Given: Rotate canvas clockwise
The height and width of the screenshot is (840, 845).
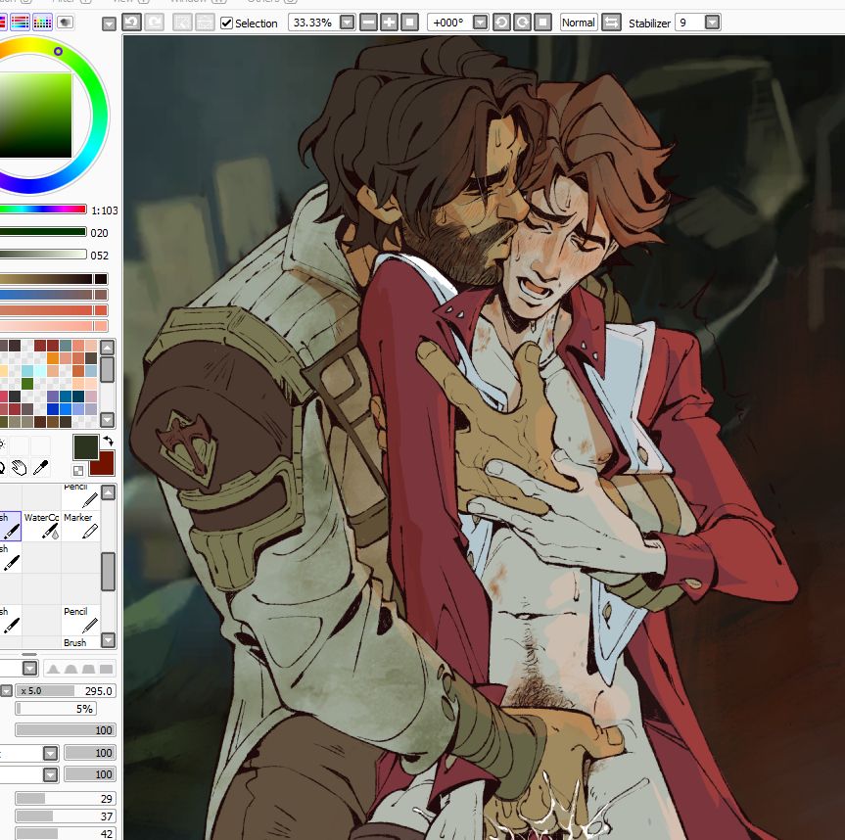Looking at the screenshot, I should point(522,23).
